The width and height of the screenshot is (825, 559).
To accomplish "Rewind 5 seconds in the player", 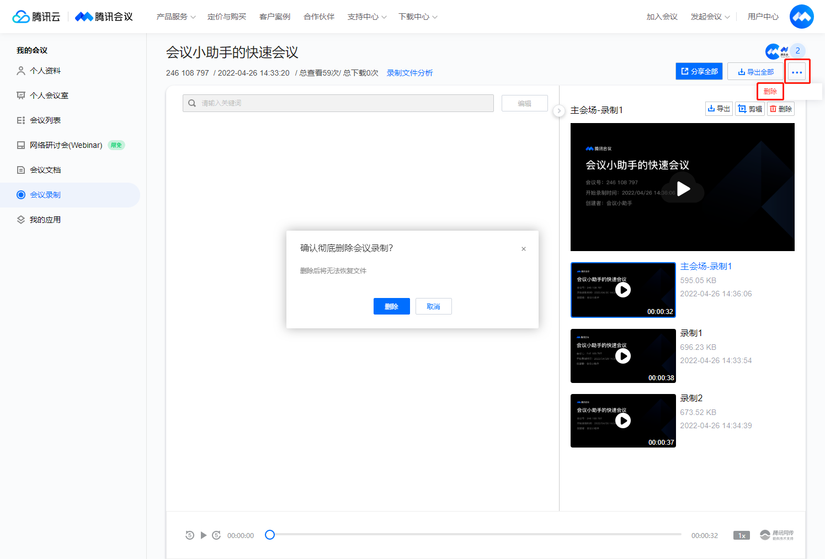I will click(190, 535).
